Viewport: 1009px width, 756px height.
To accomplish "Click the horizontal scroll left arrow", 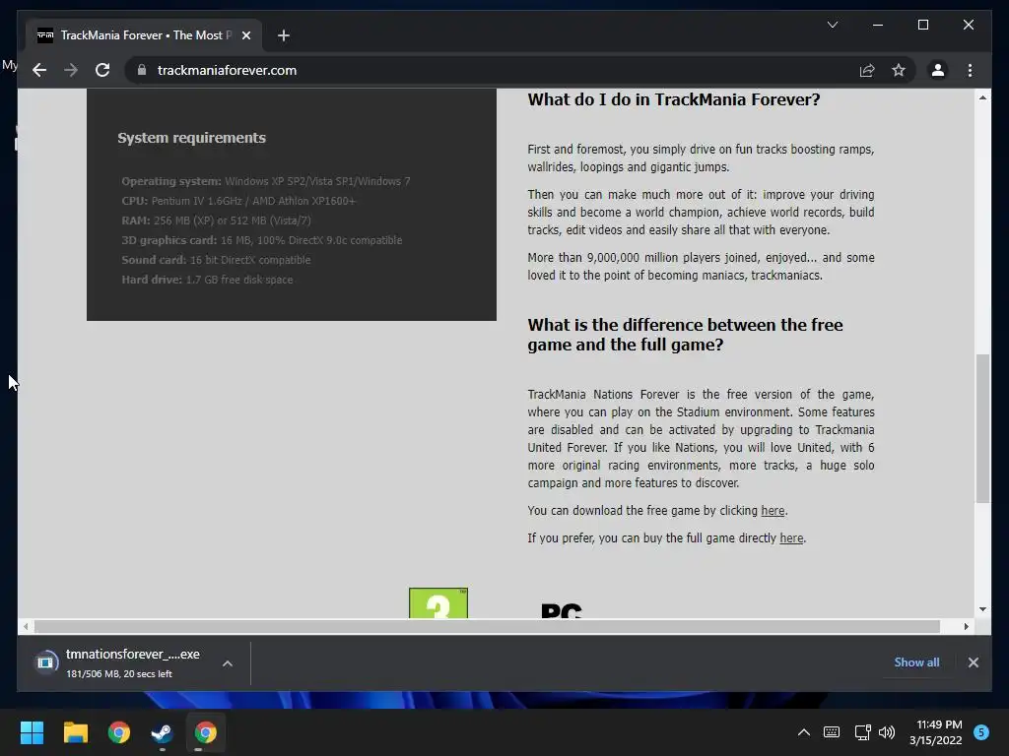I will 25,626.
